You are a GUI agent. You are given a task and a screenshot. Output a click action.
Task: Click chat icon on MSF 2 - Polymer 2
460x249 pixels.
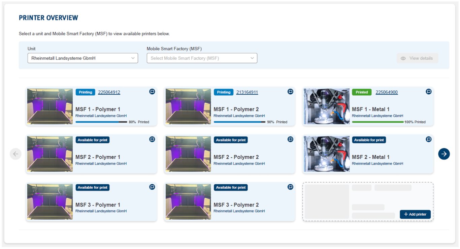pos(290,139)
